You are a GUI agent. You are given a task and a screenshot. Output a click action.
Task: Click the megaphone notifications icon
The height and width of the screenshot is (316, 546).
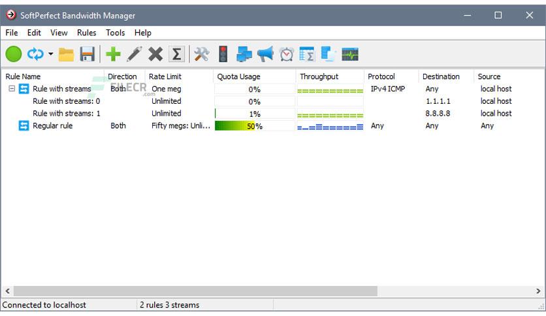(x=265, y=54)
